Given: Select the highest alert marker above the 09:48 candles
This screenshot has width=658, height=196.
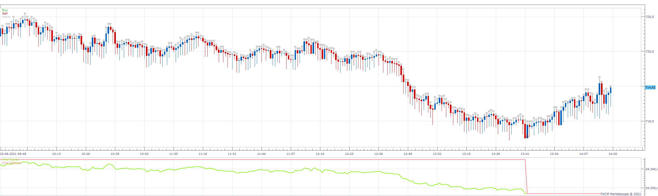Looking at the screenshot, I should [x=25, y=13].
